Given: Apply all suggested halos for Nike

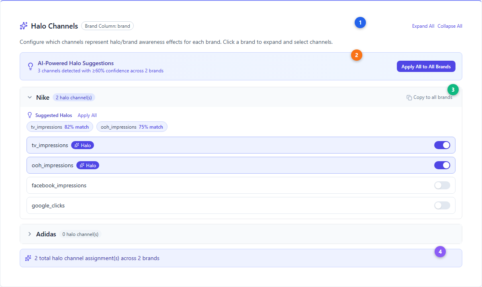Looking at the screenshot, I should (87, 115).
